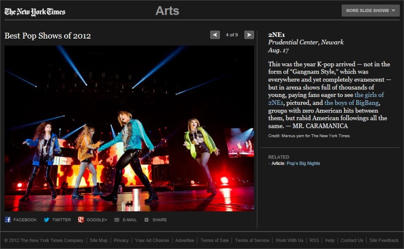The image size is (404, 249).
Task: Go to the next slide arrow
Action: (249, 35)
